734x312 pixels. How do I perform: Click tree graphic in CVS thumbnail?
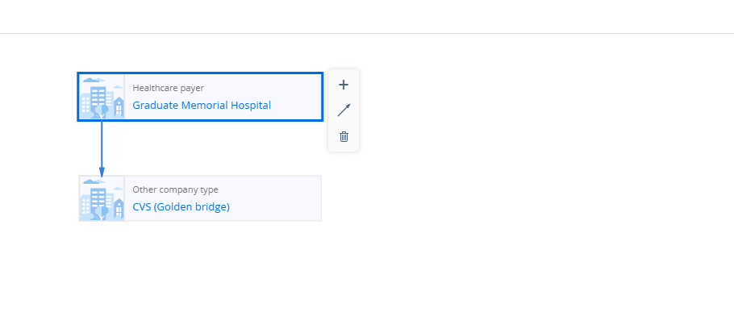coord(101,214)
